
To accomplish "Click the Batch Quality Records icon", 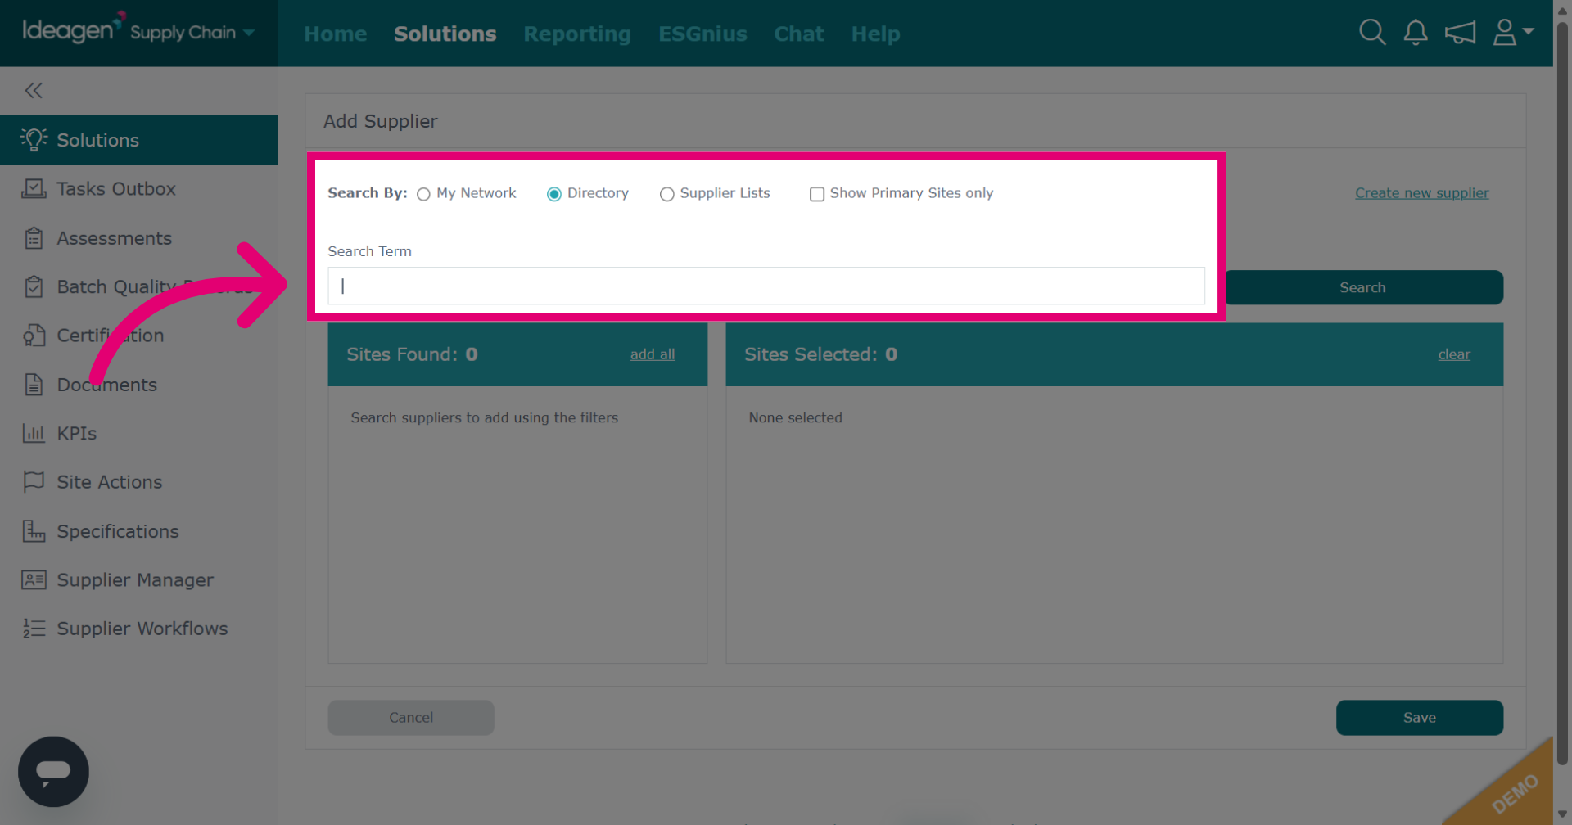I will click(x=34, y=286).
